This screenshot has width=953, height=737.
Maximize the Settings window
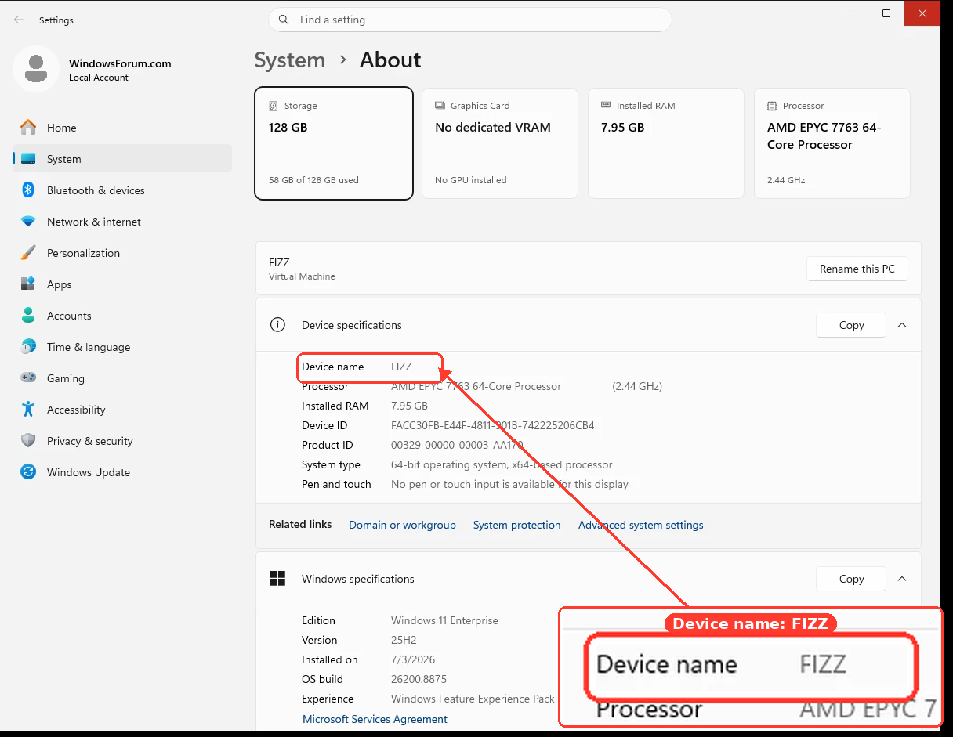886,13
